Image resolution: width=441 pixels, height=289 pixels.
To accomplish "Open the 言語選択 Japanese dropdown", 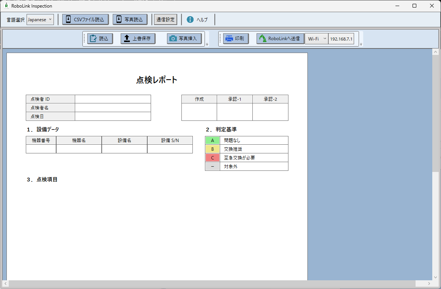I will coord(40,20).
